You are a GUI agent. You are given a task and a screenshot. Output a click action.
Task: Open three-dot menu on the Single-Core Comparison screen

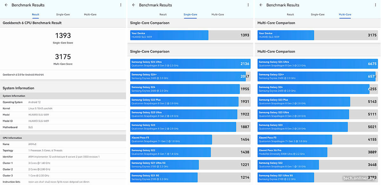pyautogui.click(x=248, y=5)
